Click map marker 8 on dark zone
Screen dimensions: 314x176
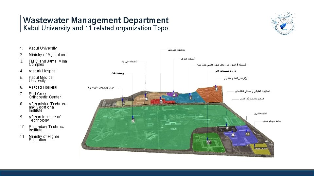[x=227, y=128]
